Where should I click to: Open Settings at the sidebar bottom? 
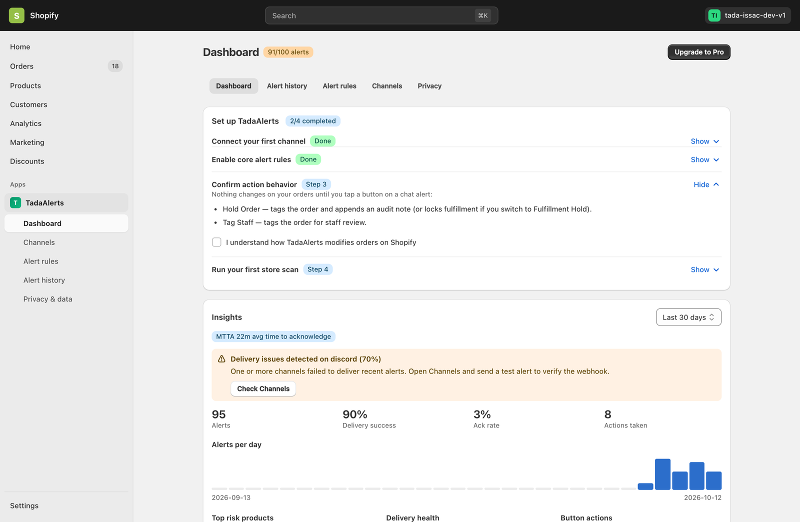pyautogui.click(x=66, y=505)
